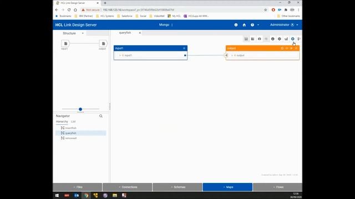Click the second icon on output card header
355x199 pixels.
[287, 48]
